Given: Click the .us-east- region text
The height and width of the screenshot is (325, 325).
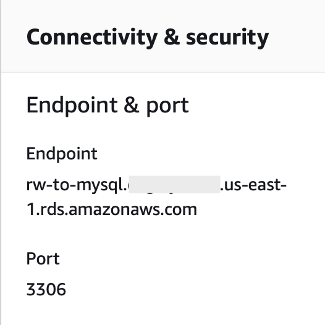Looking at the screenshot, I should tap(253, 185).
